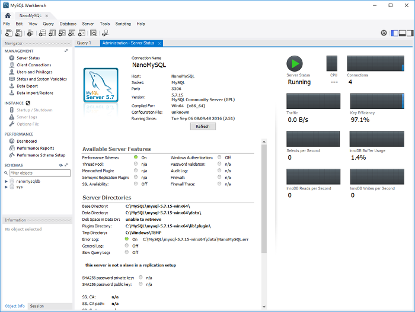Open the Edit menu

point(19,24)
